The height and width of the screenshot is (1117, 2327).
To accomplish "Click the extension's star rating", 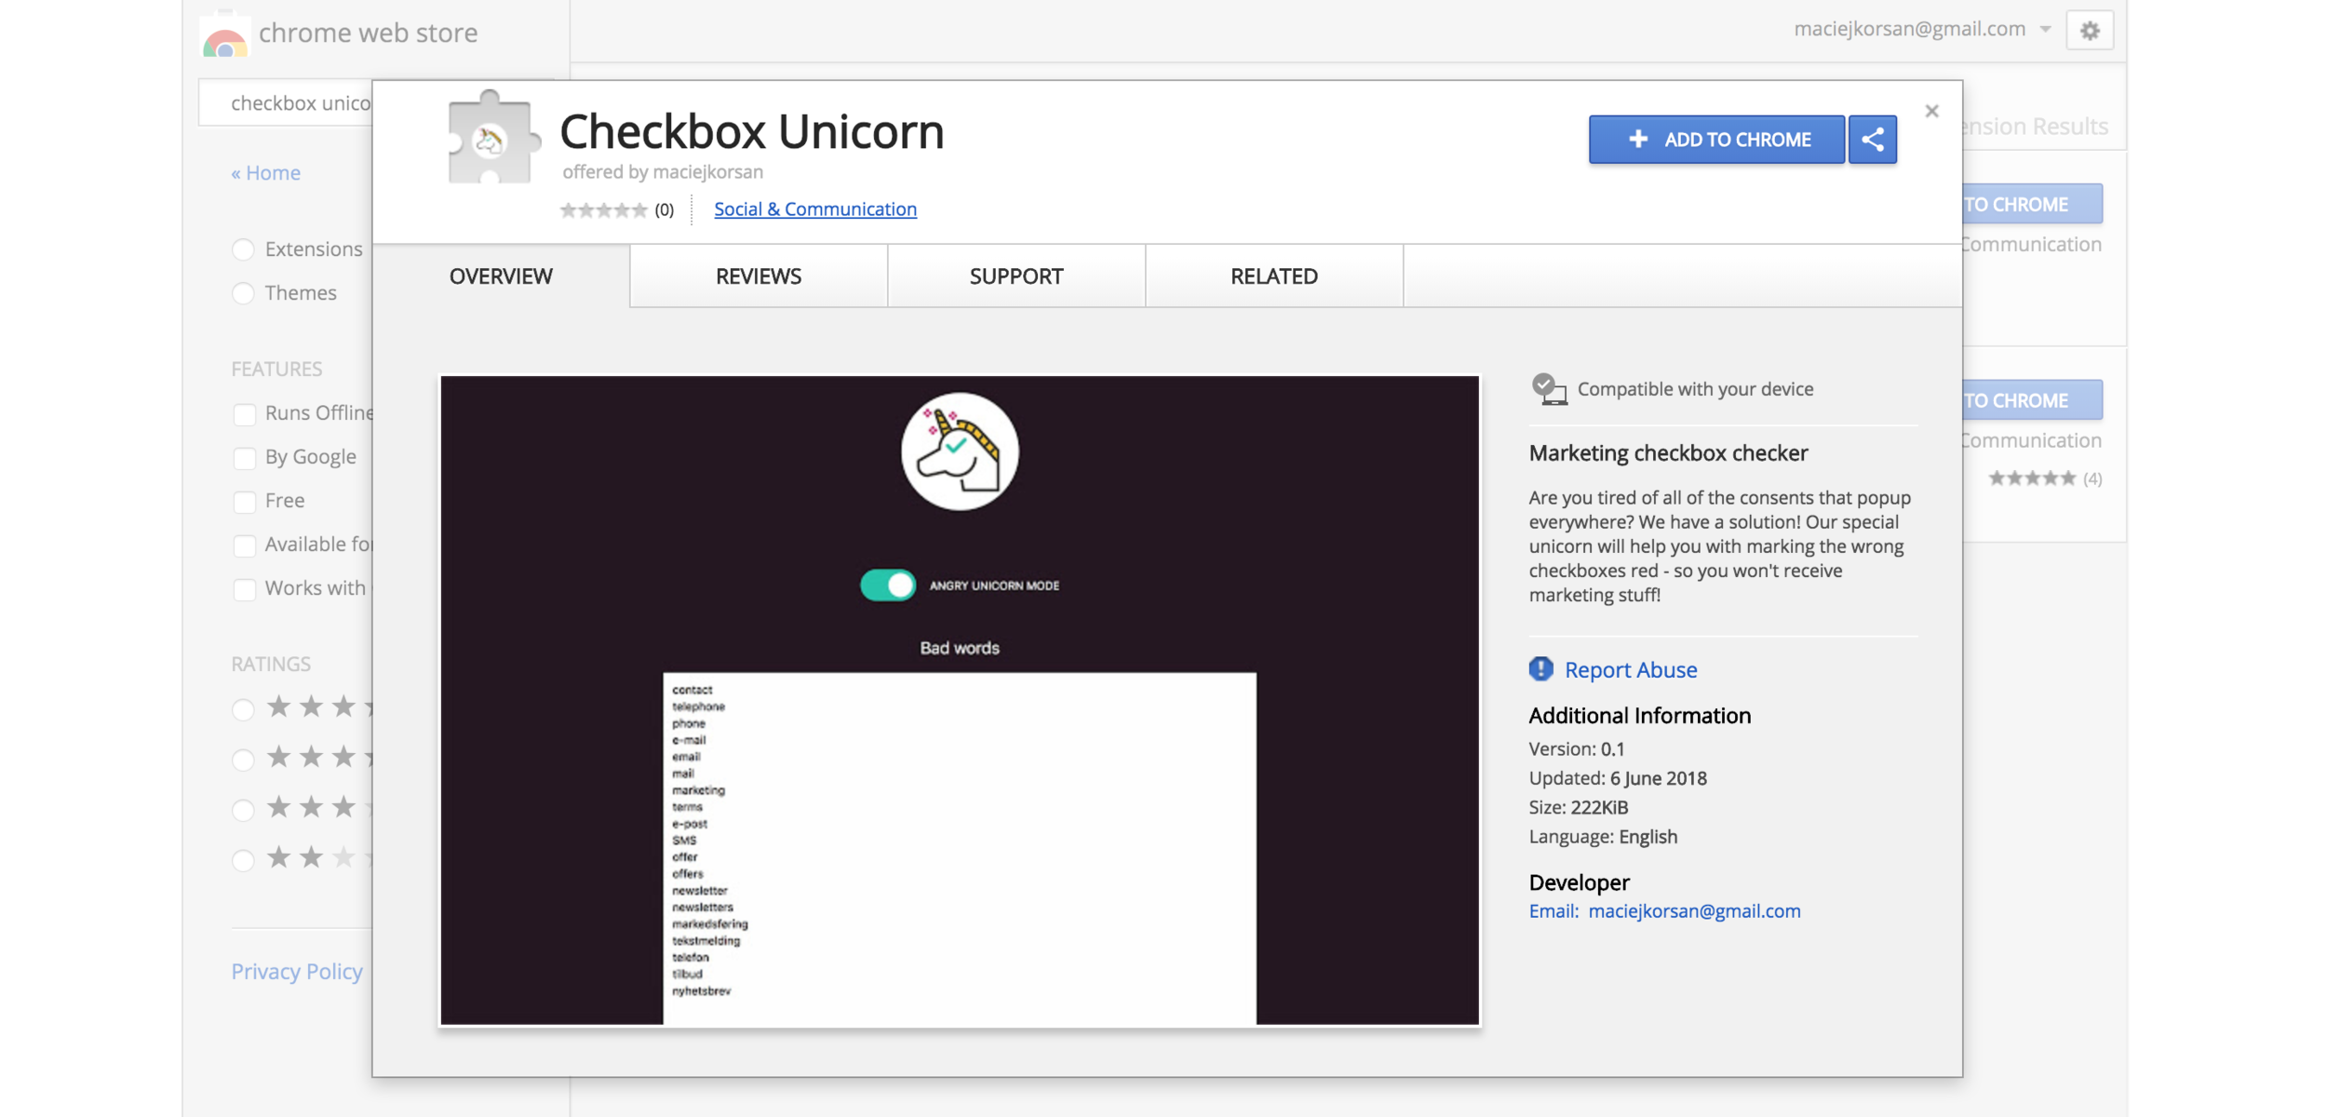I will point(603,210).
